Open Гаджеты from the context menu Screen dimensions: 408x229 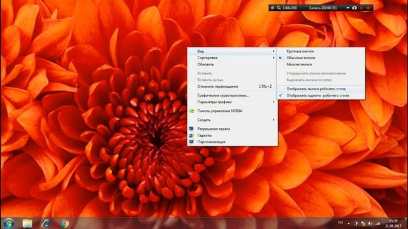coord(232,135)
